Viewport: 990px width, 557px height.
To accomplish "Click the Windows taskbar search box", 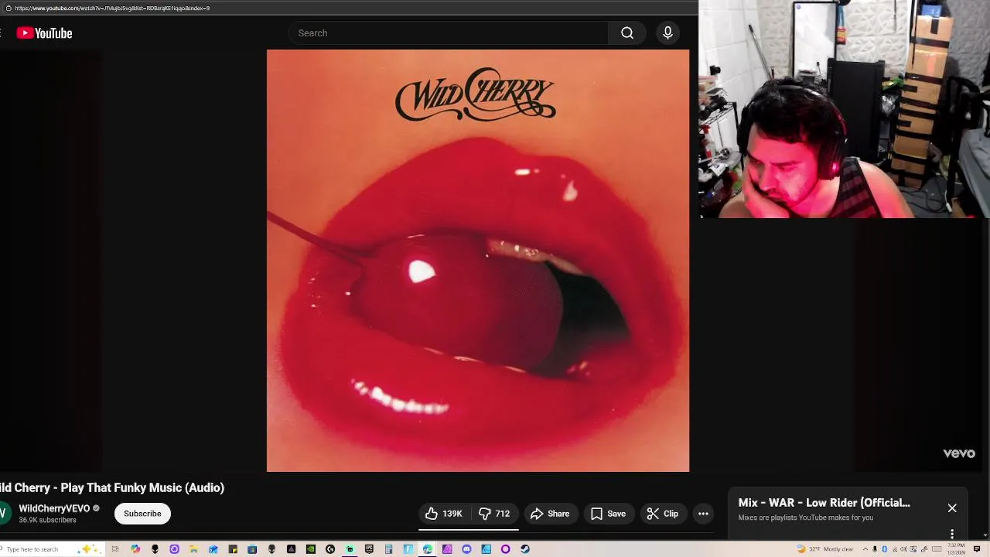I will pyautogui.click(x=53, y=549).
